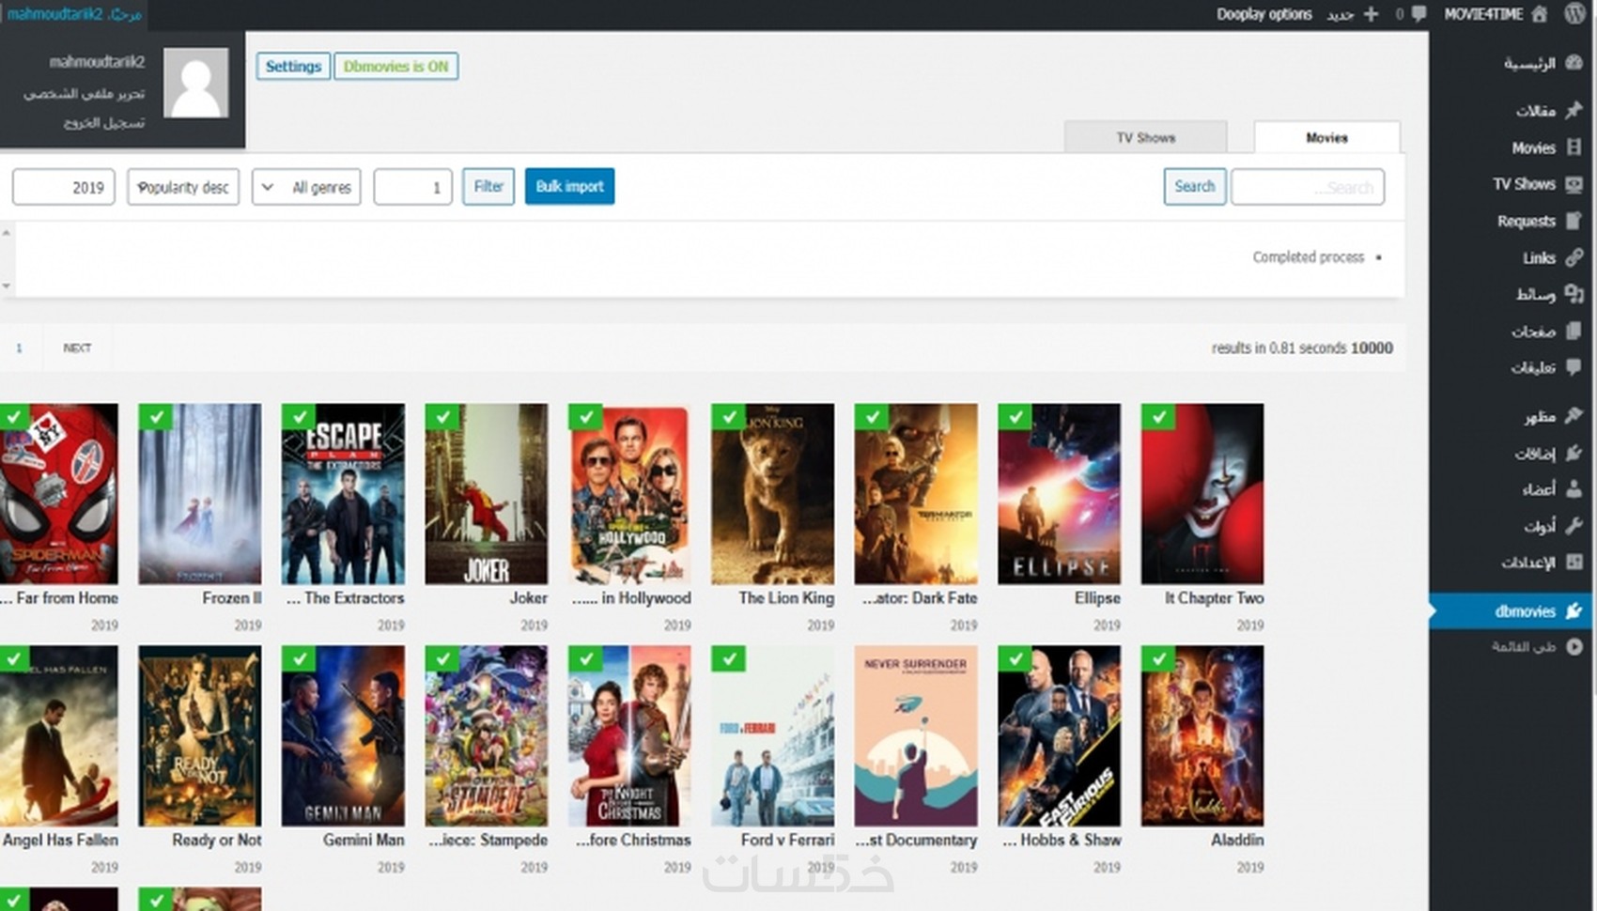Click the Filter button
The width and height of the screenshot is (1597, 911).
488,186
